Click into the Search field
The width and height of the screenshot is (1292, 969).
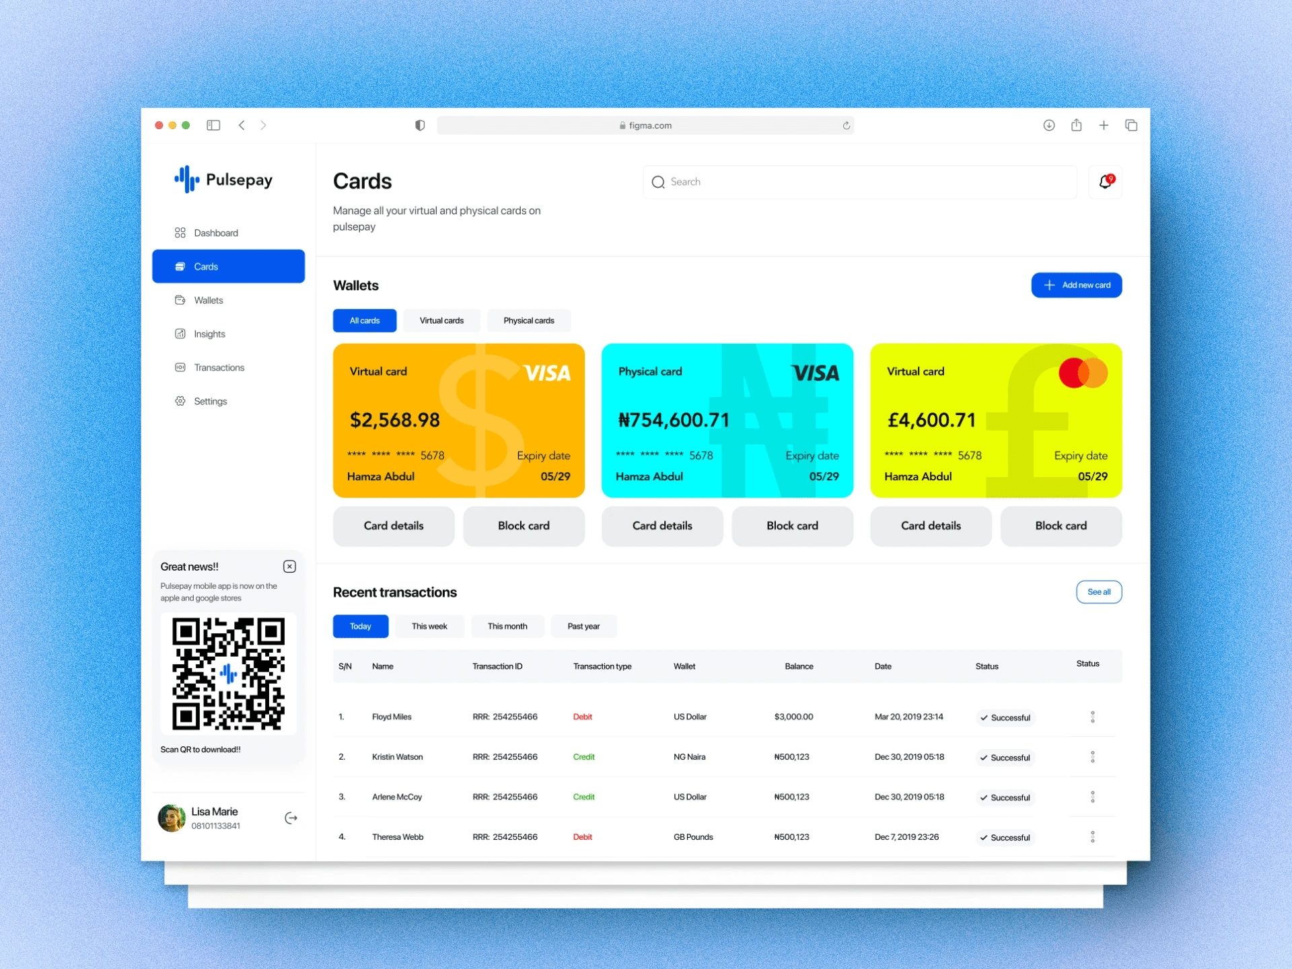860,182
